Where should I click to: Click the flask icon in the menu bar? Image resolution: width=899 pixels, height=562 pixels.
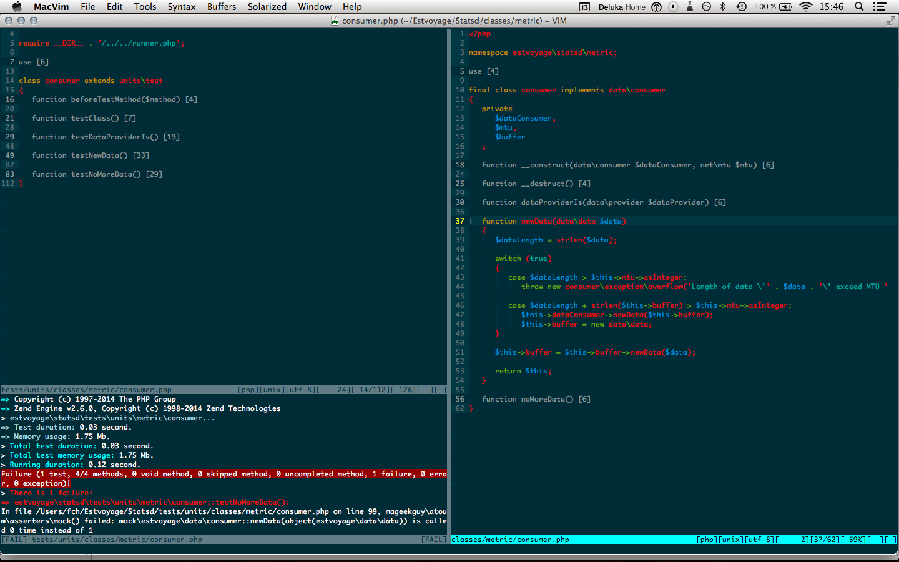pos(690,7)
